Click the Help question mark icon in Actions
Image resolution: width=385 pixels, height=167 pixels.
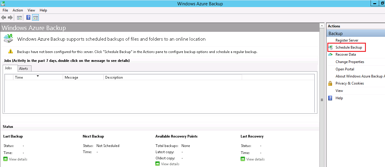click(330, 98)
